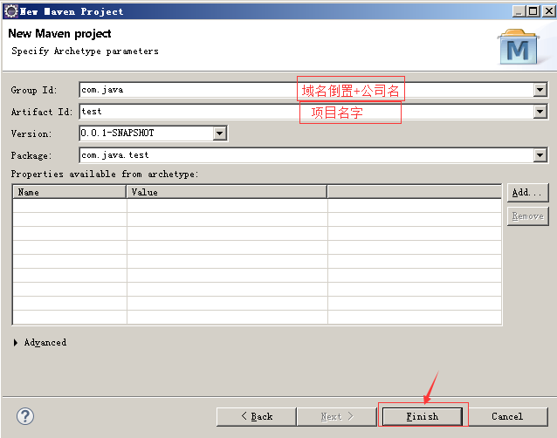This screenshot has width=557, height=438.
Task: Click the Name column header
Action: 70,192
